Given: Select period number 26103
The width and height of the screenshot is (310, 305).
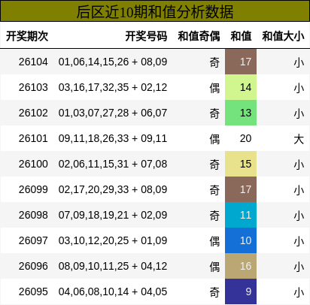Looking at the screenshot, I should point(33,87).
